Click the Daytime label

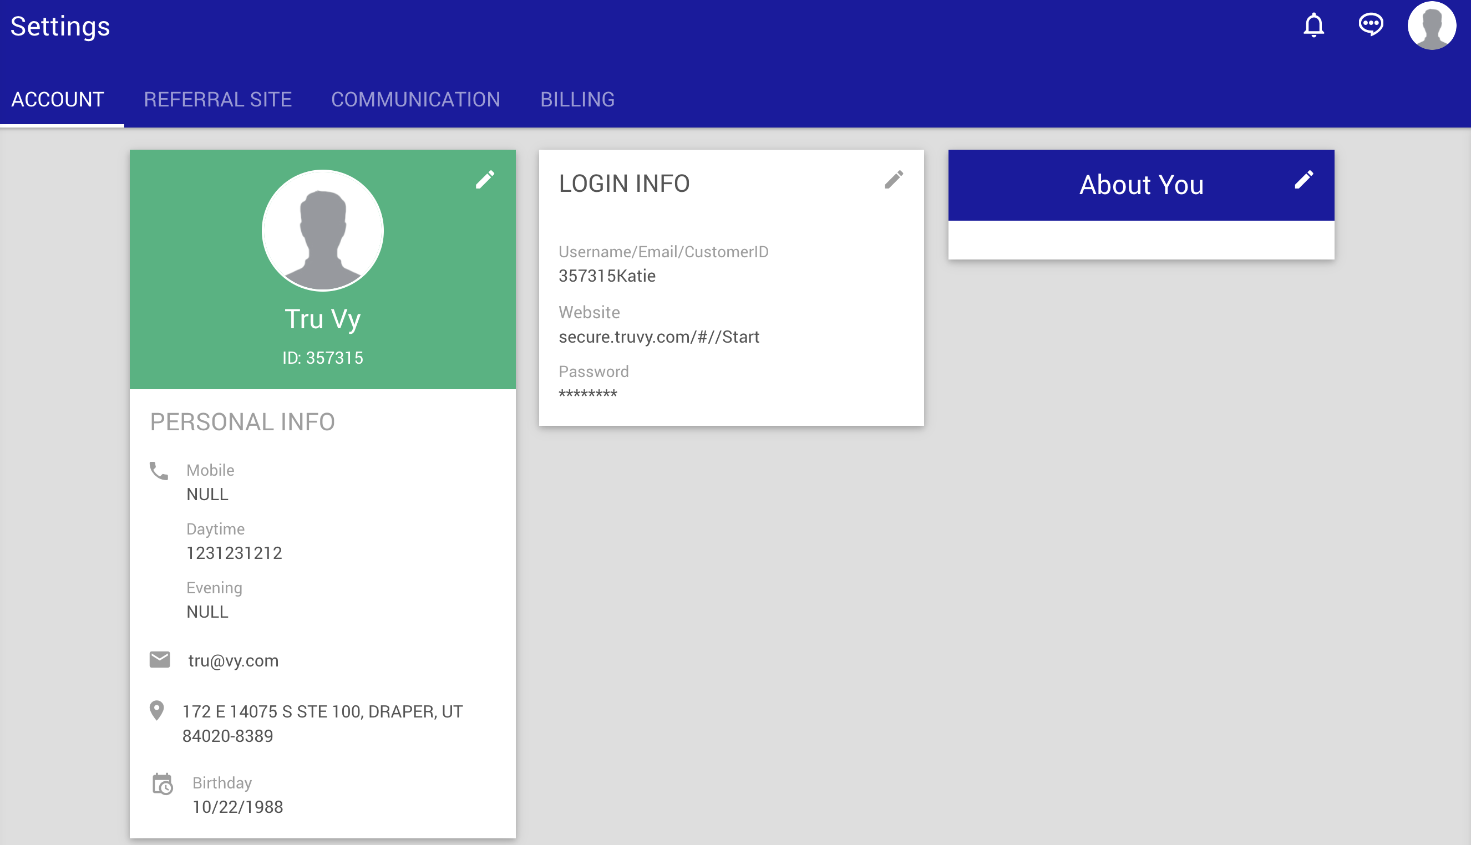tap(215, 530)
